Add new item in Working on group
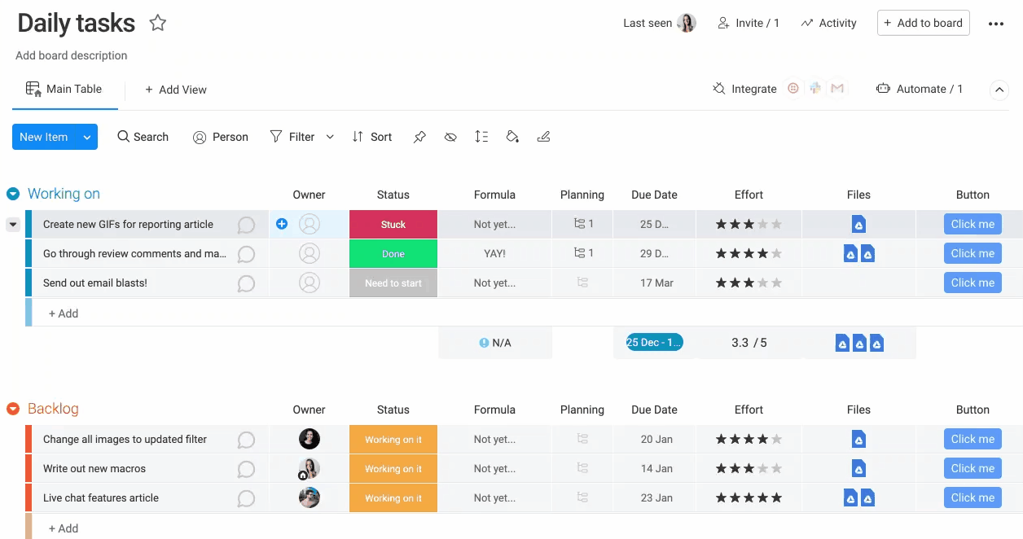The width and height of the screenshot is (1023, 539). pyautogui.click(x=64, y=313)
